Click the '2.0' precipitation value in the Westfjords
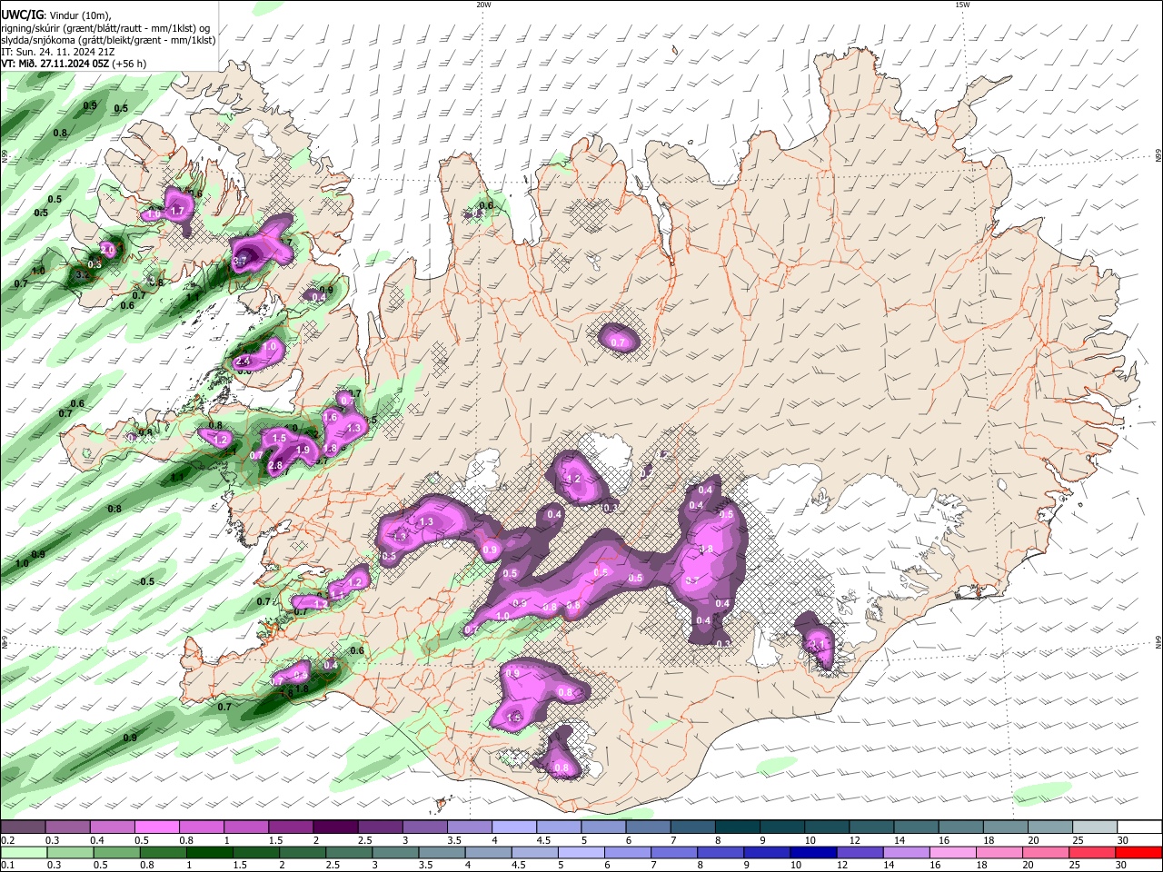The width and height of the screenshot is (1163, 872). click(107, 249)
